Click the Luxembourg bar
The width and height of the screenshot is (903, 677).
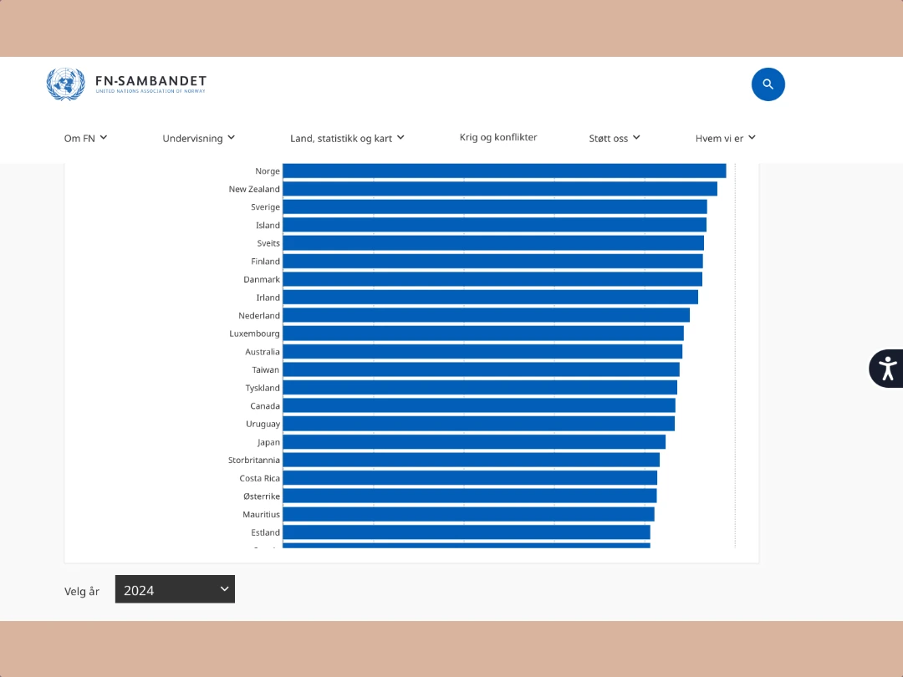[483, 333]
